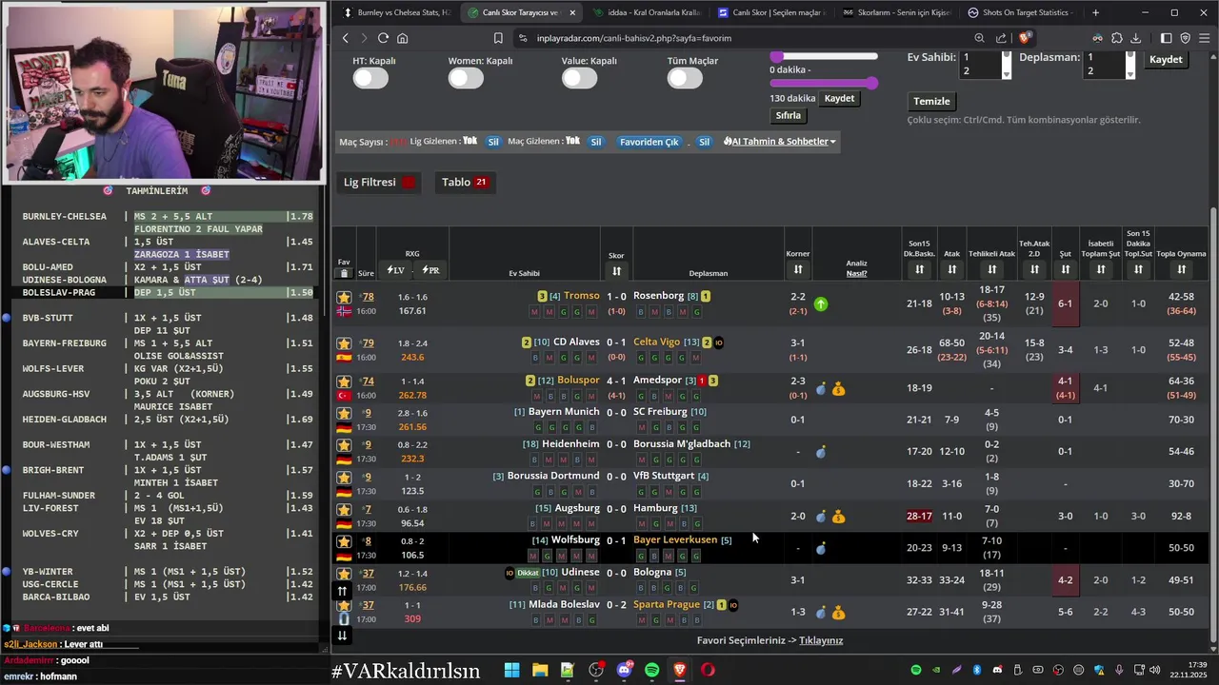Click the scroll-to-bottom double arrow button

(x=343, y=636)
